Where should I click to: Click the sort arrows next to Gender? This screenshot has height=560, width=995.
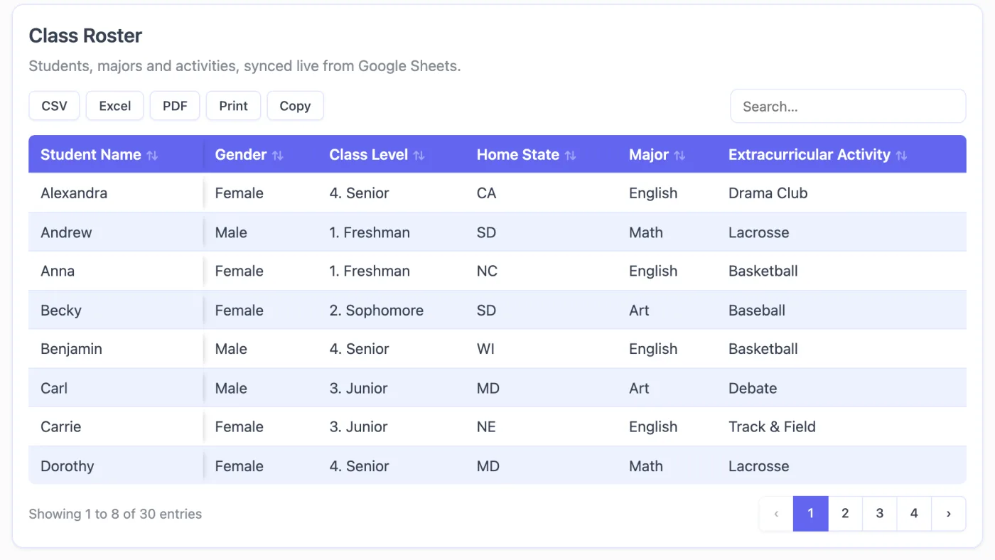(278, 155)
